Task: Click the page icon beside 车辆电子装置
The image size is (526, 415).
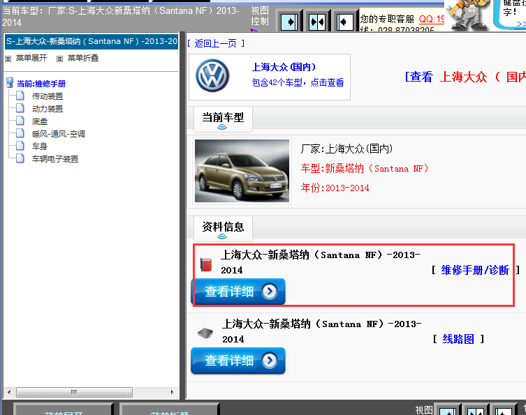Action: (20, 158)
